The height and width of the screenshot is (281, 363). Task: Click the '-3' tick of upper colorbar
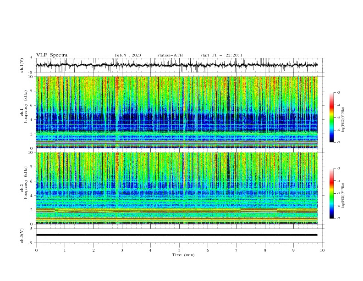click(x=338, y=92)
